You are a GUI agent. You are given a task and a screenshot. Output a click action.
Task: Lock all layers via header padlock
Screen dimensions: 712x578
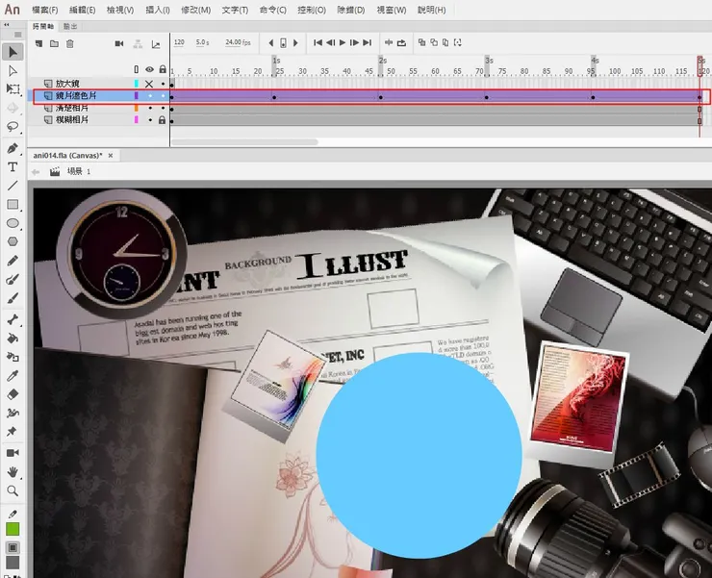[163, 69]
